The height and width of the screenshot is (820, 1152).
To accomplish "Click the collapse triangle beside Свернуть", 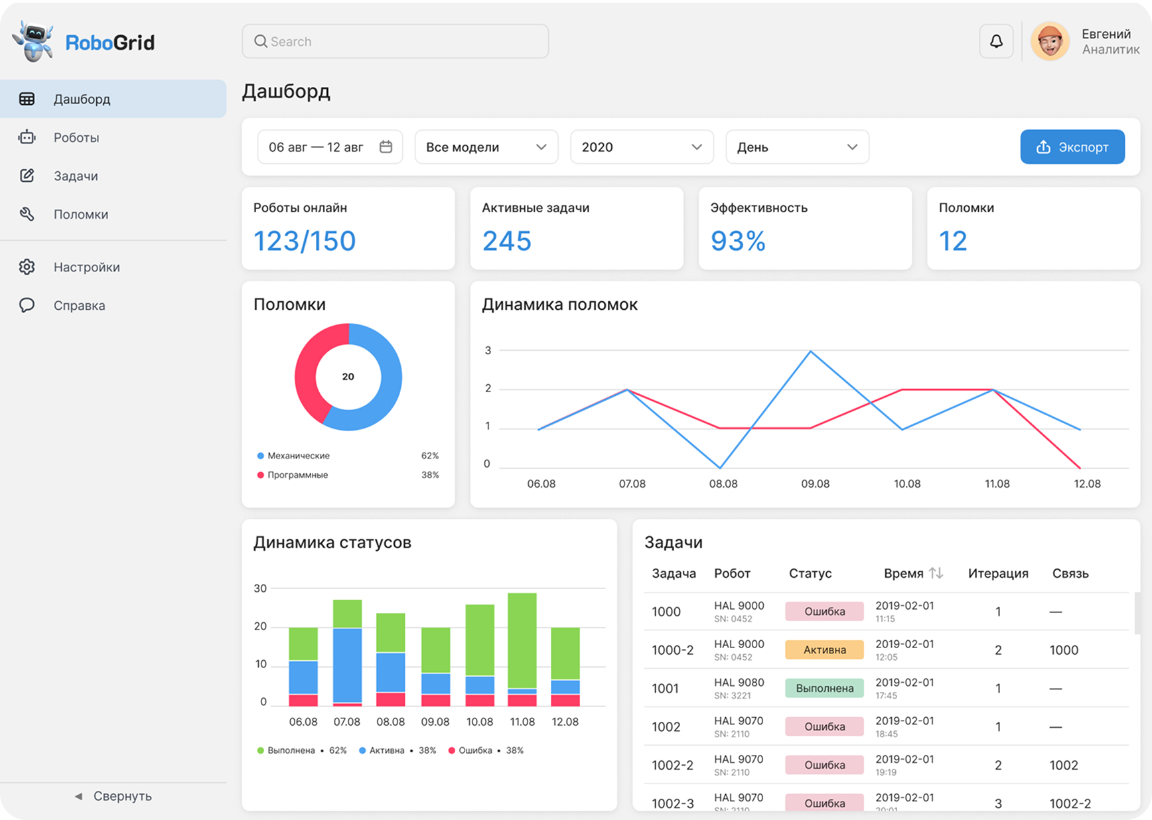I will coord(78,796).
